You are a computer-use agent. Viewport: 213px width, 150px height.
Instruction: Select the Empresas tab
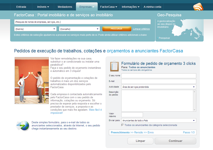[87, 7]
